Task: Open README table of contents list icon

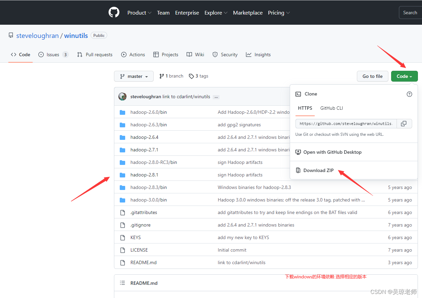Action: 122,283
